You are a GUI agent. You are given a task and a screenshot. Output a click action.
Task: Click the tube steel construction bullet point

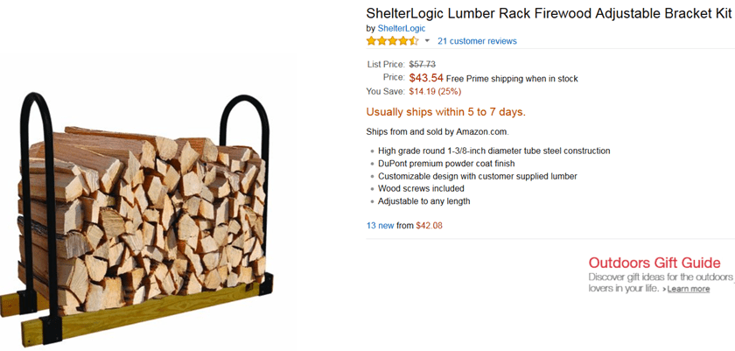[493, 151]
